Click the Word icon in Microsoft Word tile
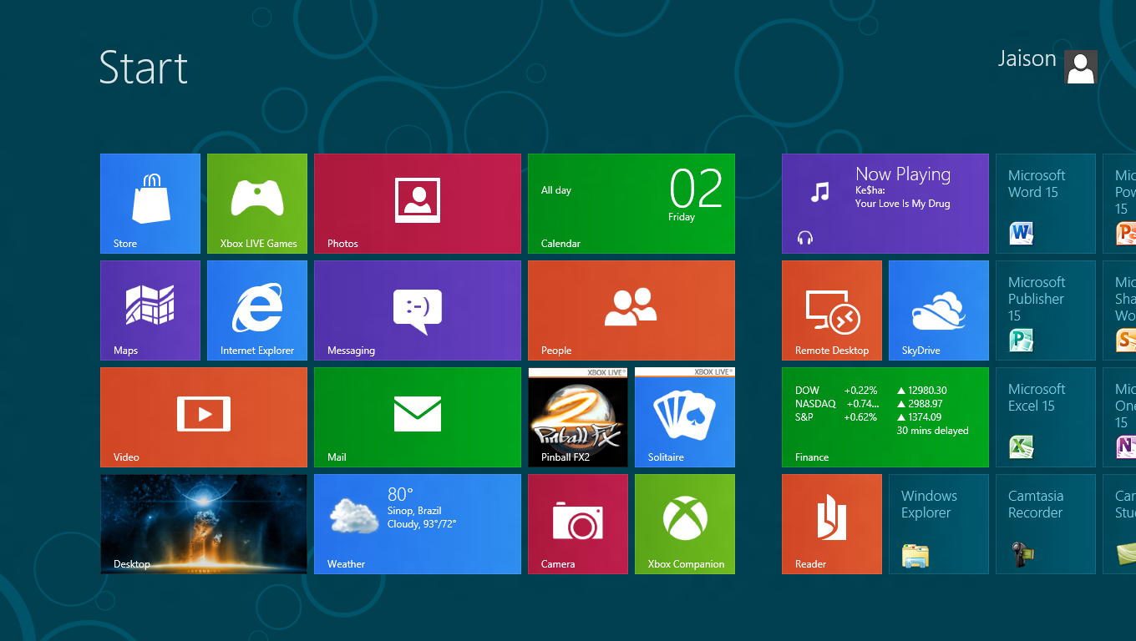Viewport: 1136px width, 641px height. click(1021, 233)
